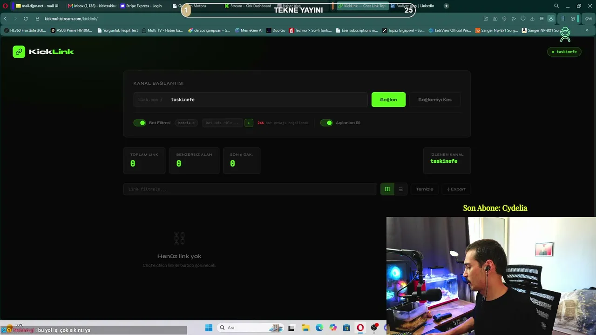Click the Henüz link yok message

click(179, 256)
